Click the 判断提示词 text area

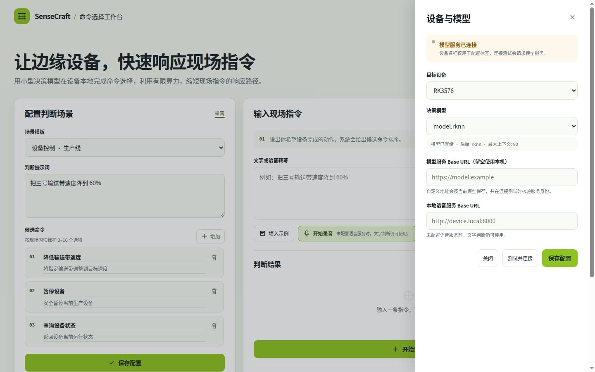click(x=125, y=196)
